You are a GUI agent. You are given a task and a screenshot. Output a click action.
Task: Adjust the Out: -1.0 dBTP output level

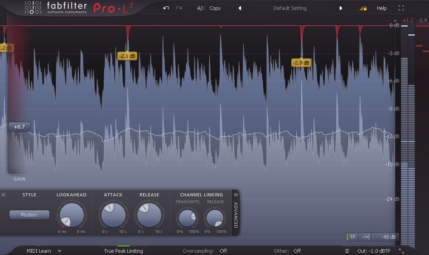pos(374,251)
